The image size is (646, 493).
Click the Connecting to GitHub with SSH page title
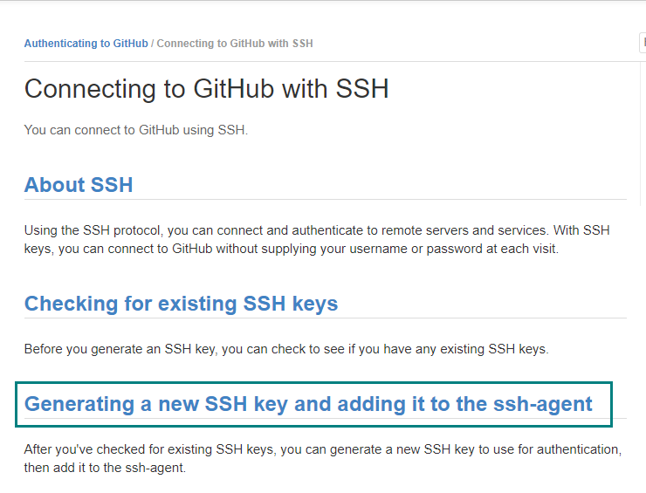[x=206, y=88]
